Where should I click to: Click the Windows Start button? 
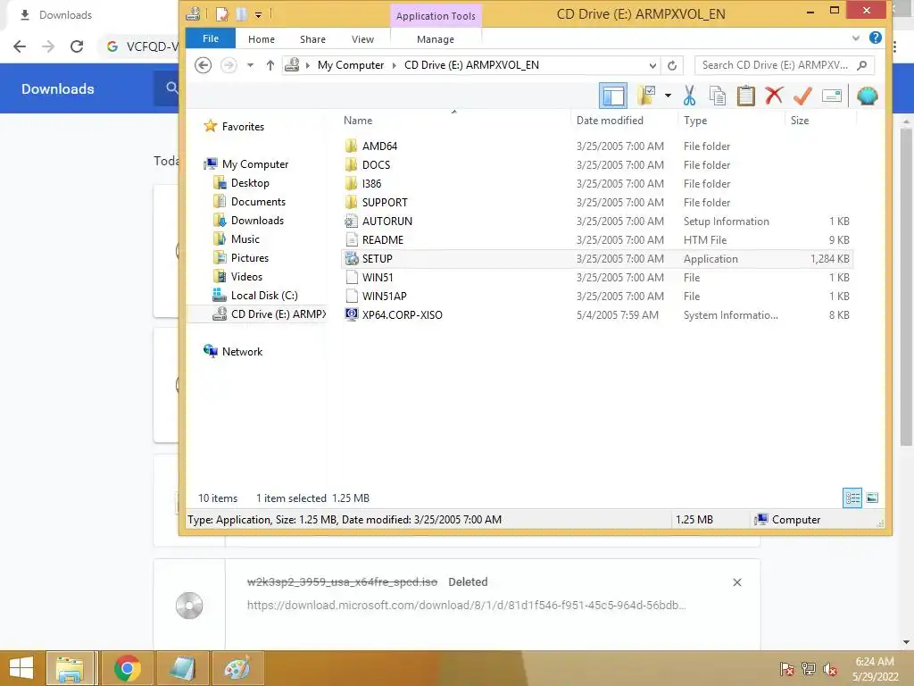click(21, 668)
